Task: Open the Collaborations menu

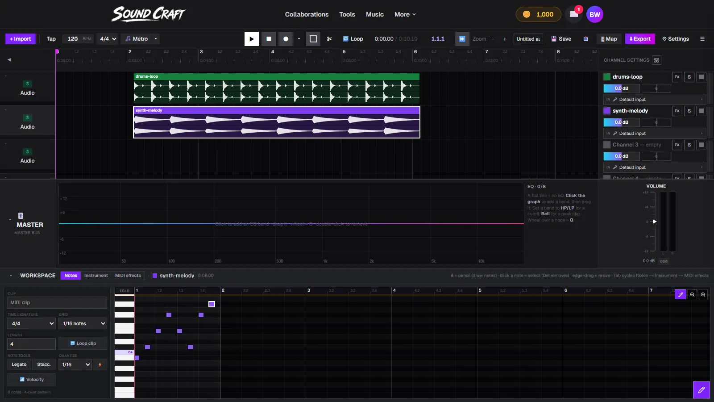Action: tap(307, 14)
